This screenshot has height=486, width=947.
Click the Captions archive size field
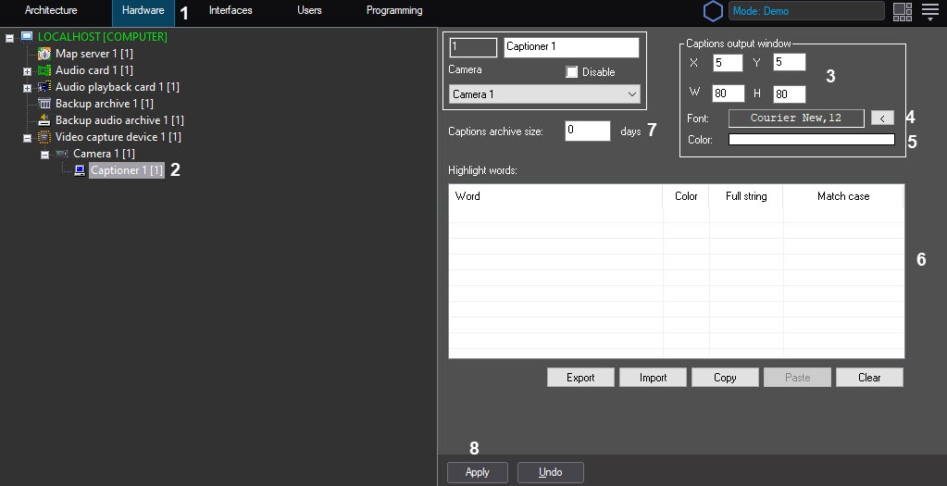[x=588, y=131]
